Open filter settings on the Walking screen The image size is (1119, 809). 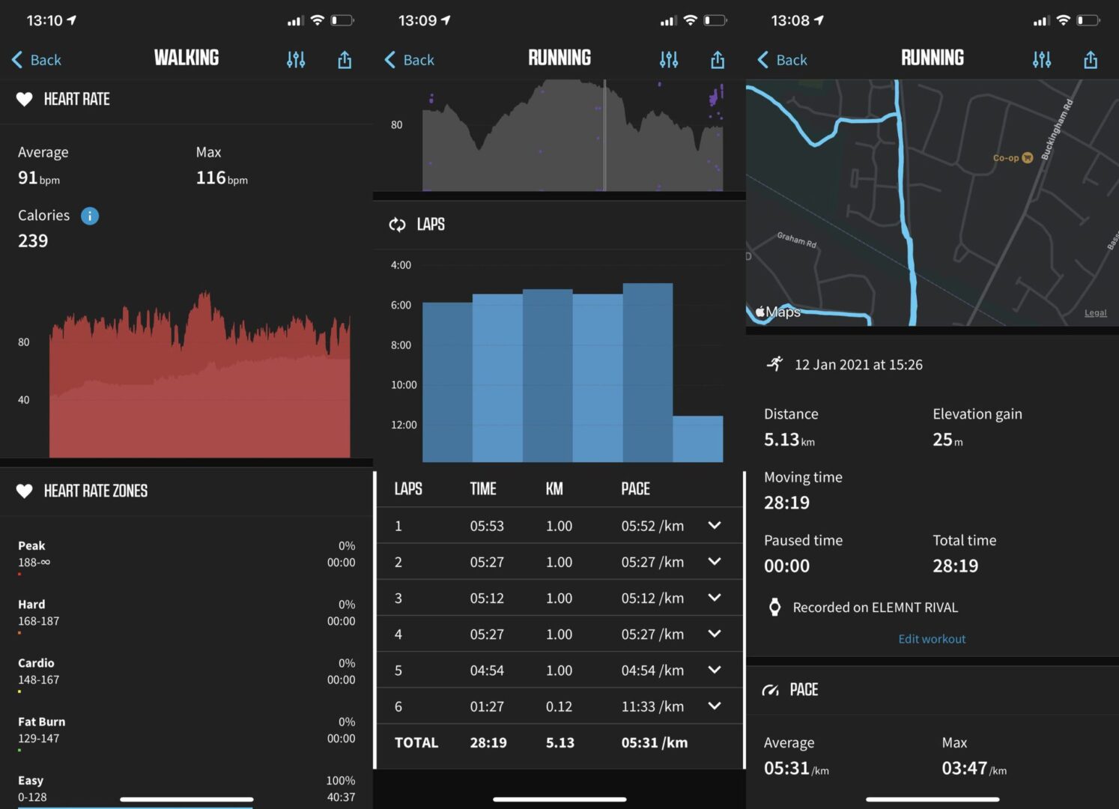tap(296, 59)
